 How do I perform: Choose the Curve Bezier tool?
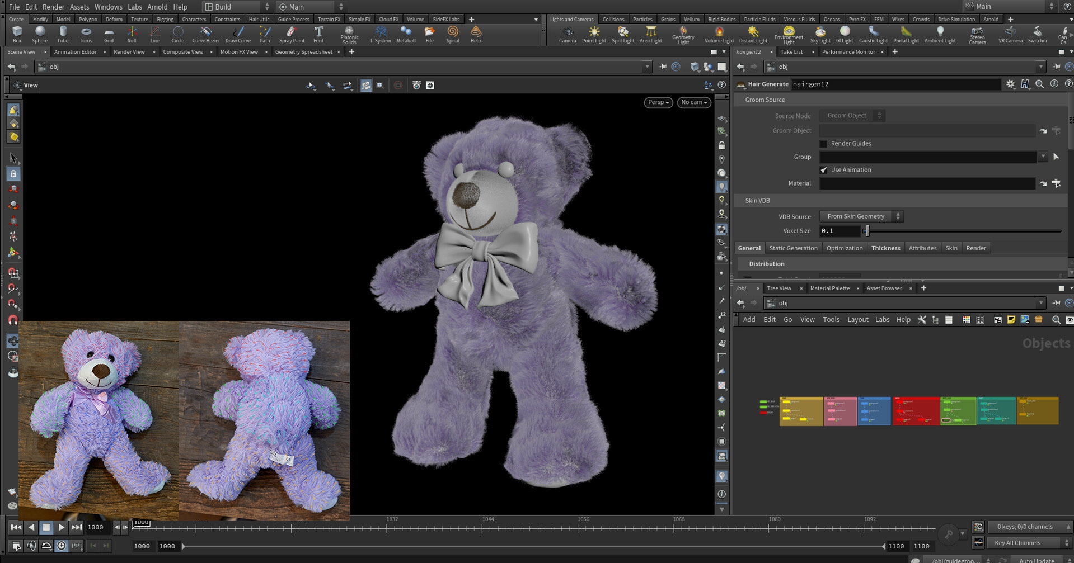pos(206,35)
